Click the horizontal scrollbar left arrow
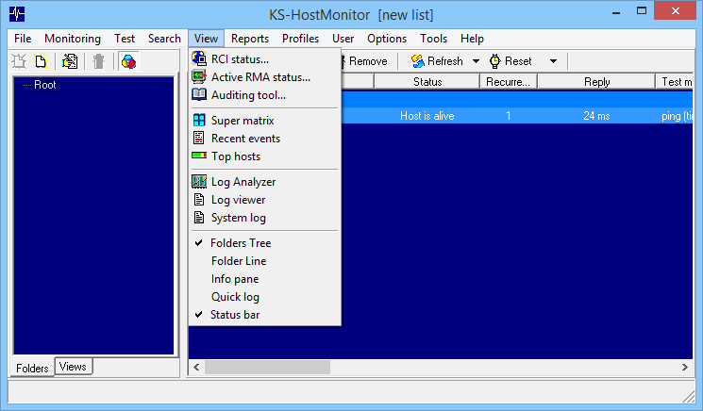Screen dimensions: 703x411 coord(197,367)
